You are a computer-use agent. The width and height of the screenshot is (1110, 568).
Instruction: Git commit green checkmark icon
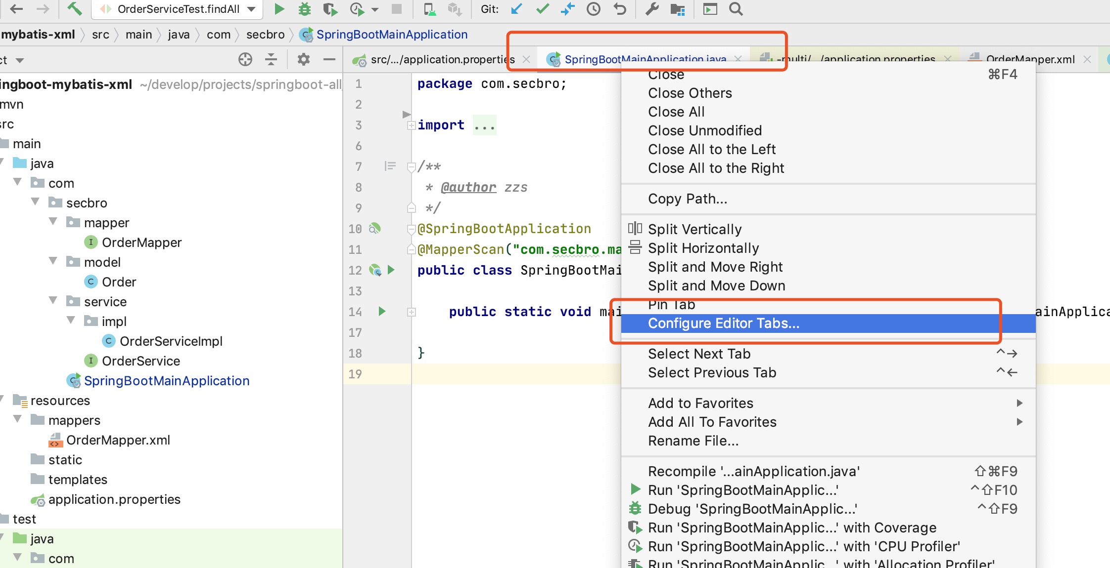point(543,9)
